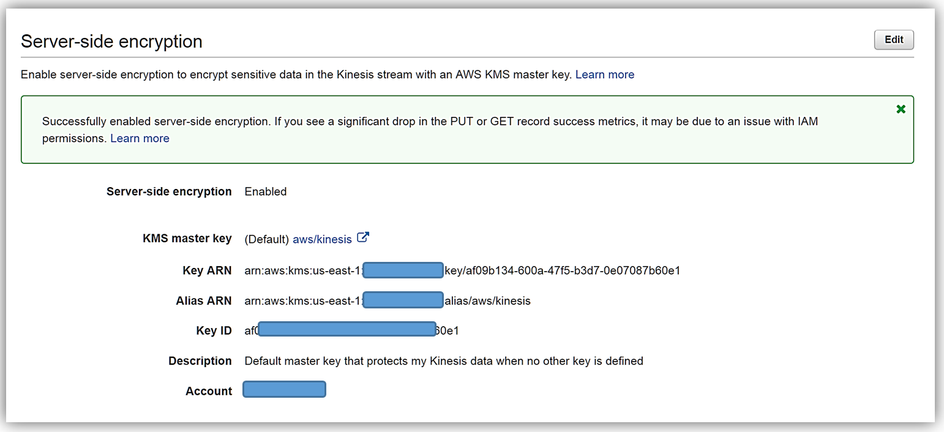
Task: Open Learn more link after KMS master key sentence
Action: pos(604,75)
